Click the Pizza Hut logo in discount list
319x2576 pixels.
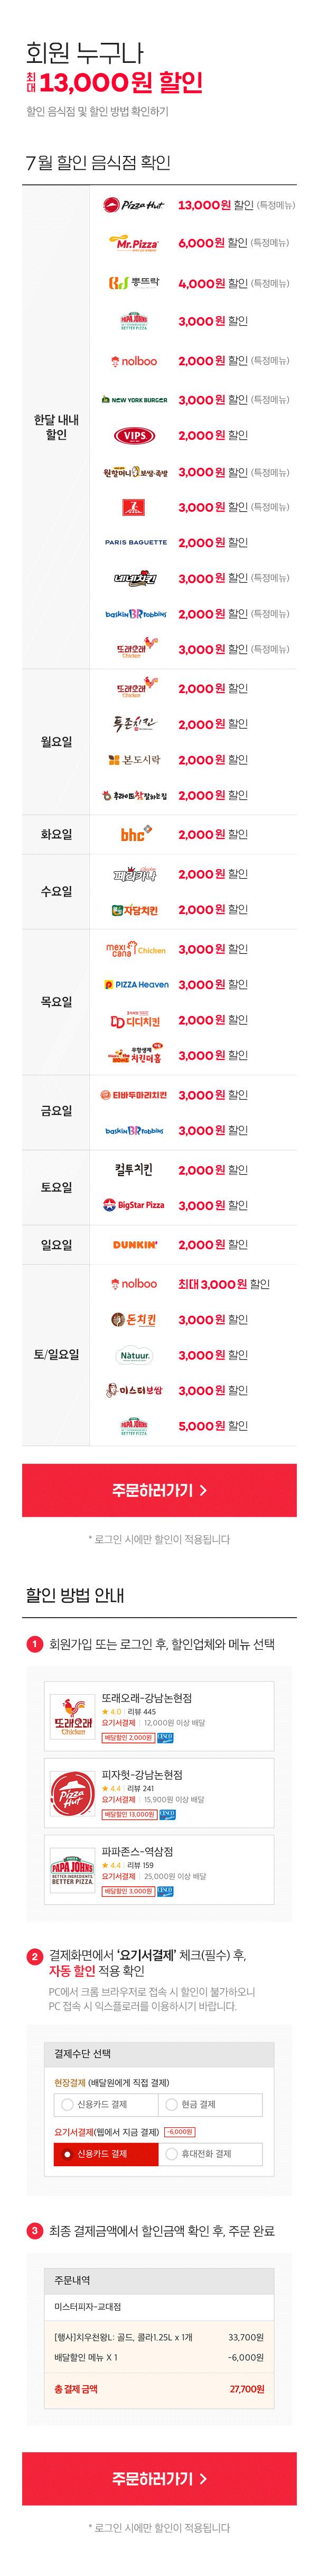(x=133, y=205)
